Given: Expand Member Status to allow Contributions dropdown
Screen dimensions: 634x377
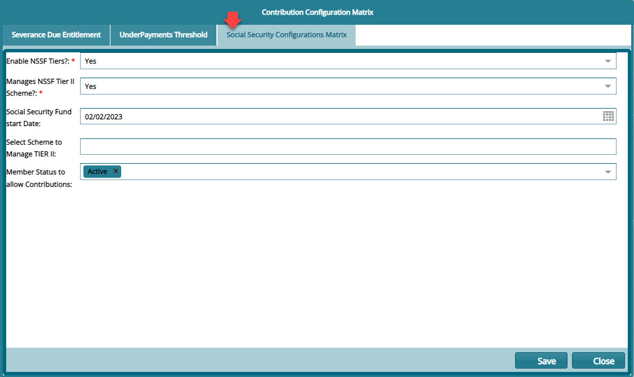Looking at the screenshot, I should 608,172.
